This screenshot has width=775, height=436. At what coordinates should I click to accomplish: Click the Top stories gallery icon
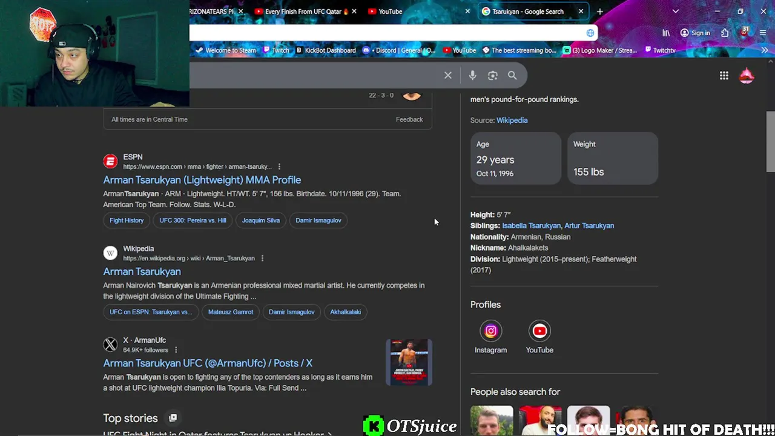pos(173,418)
